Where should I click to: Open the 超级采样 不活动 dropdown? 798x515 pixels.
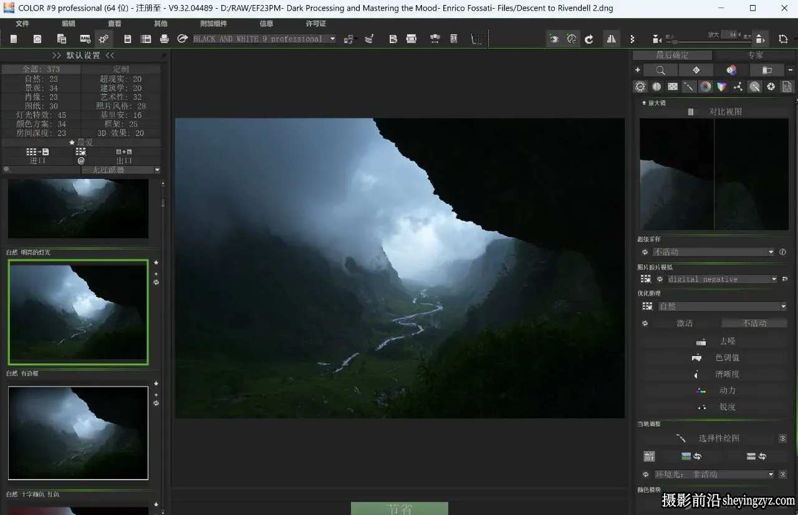point(714,252)
